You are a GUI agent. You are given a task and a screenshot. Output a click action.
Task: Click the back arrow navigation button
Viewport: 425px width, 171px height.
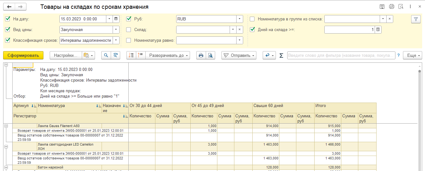(x=9, y=7)
